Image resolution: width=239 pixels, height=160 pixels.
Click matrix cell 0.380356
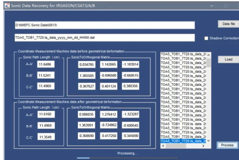[x=131, y=86]
